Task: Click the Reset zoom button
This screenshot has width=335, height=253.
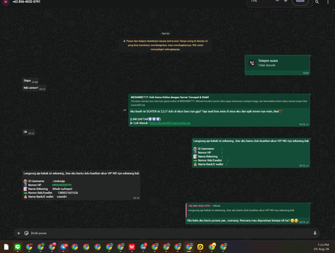Action: 300,2
